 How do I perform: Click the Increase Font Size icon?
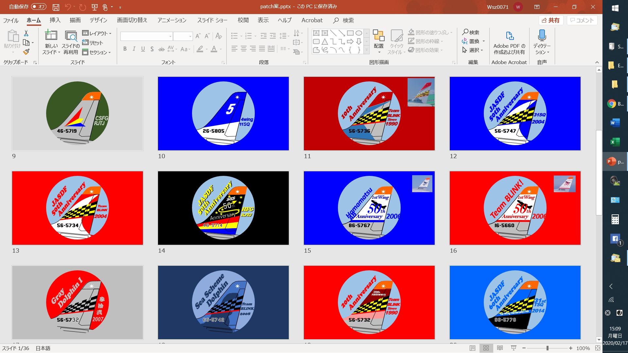tap(198, 36)
